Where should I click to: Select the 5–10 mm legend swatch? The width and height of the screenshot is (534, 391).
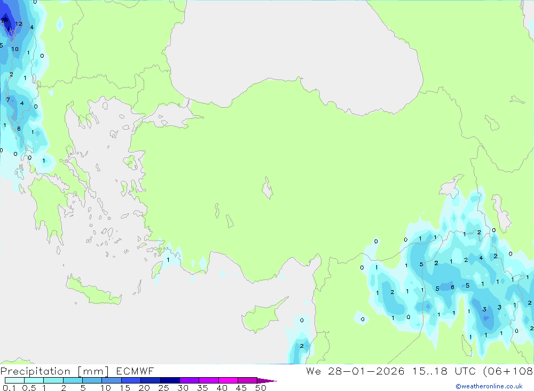[92, 380]
